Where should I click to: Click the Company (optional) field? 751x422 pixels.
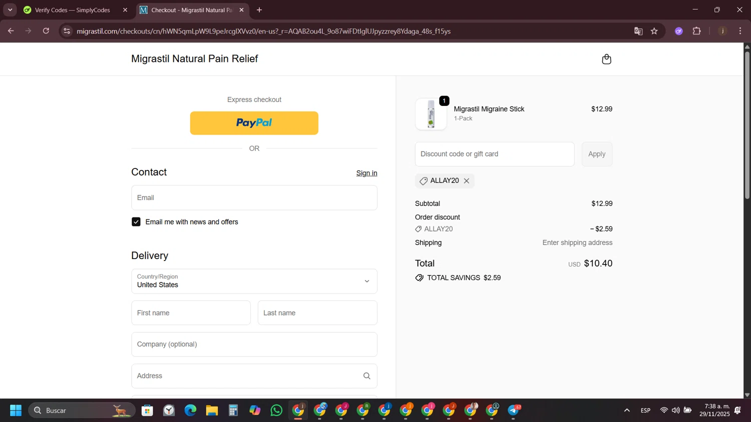(254, 344)
